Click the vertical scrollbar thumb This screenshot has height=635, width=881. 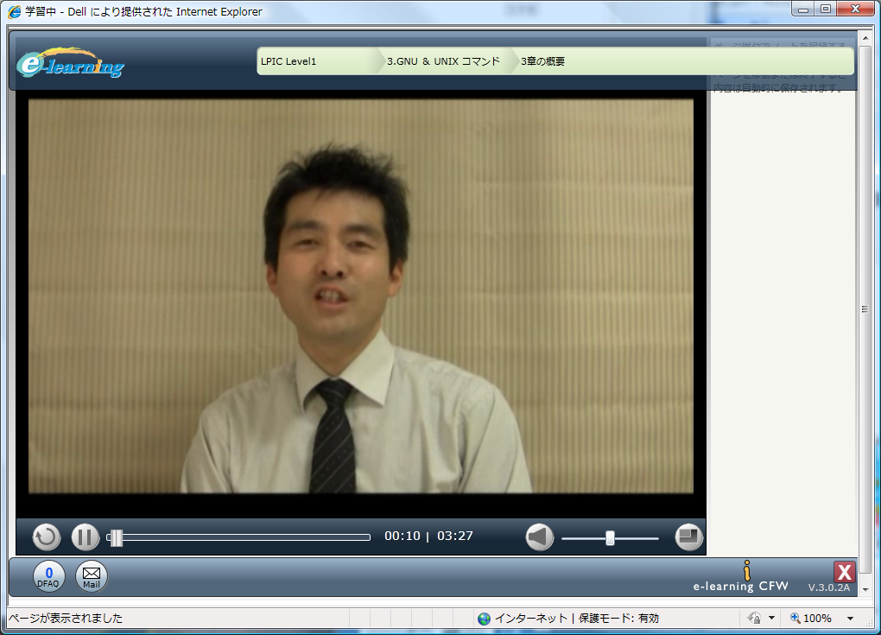865,309
